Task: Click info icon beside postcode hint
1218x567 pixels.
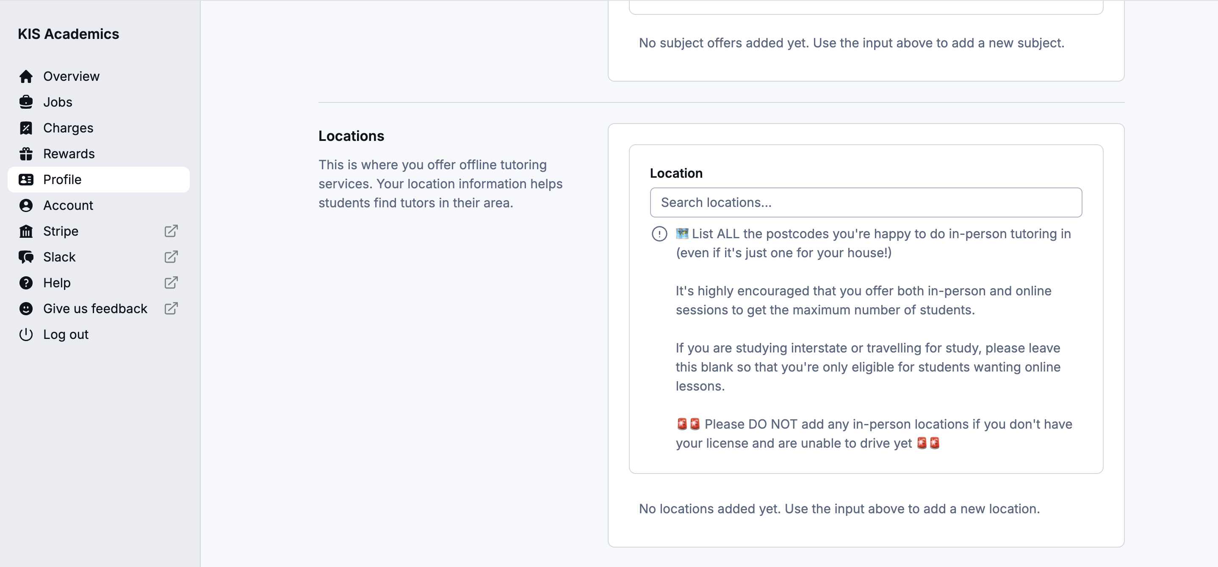Action: tap(659, 234)
